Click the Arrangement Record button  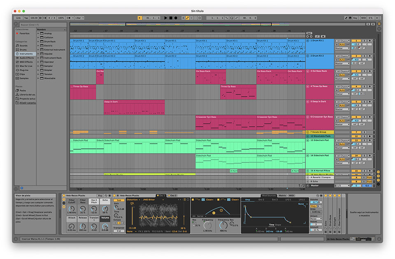pyautogui.click(x=176, y=18)
